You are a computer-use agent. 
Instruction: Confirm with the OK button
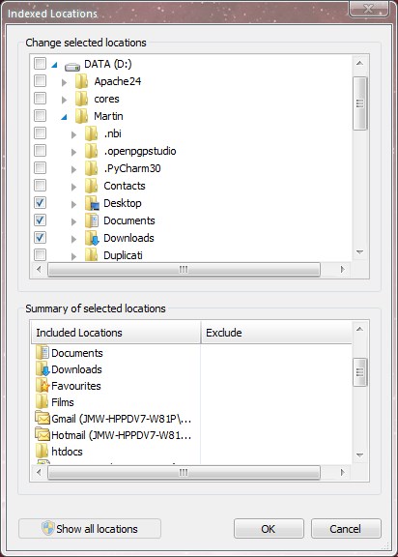pyautogui.click(x=269, y=529)
